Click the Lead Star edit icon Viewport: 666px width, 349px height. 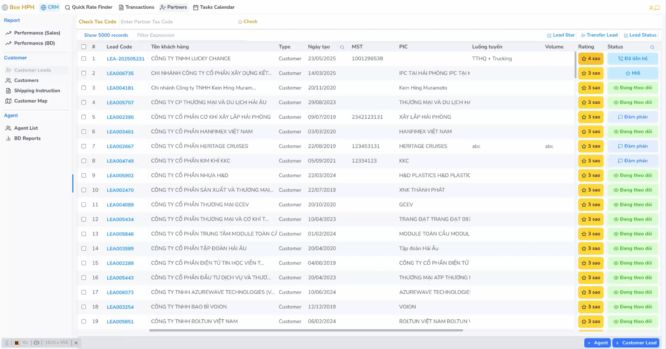pyautogui.click(x=549, y=35)
